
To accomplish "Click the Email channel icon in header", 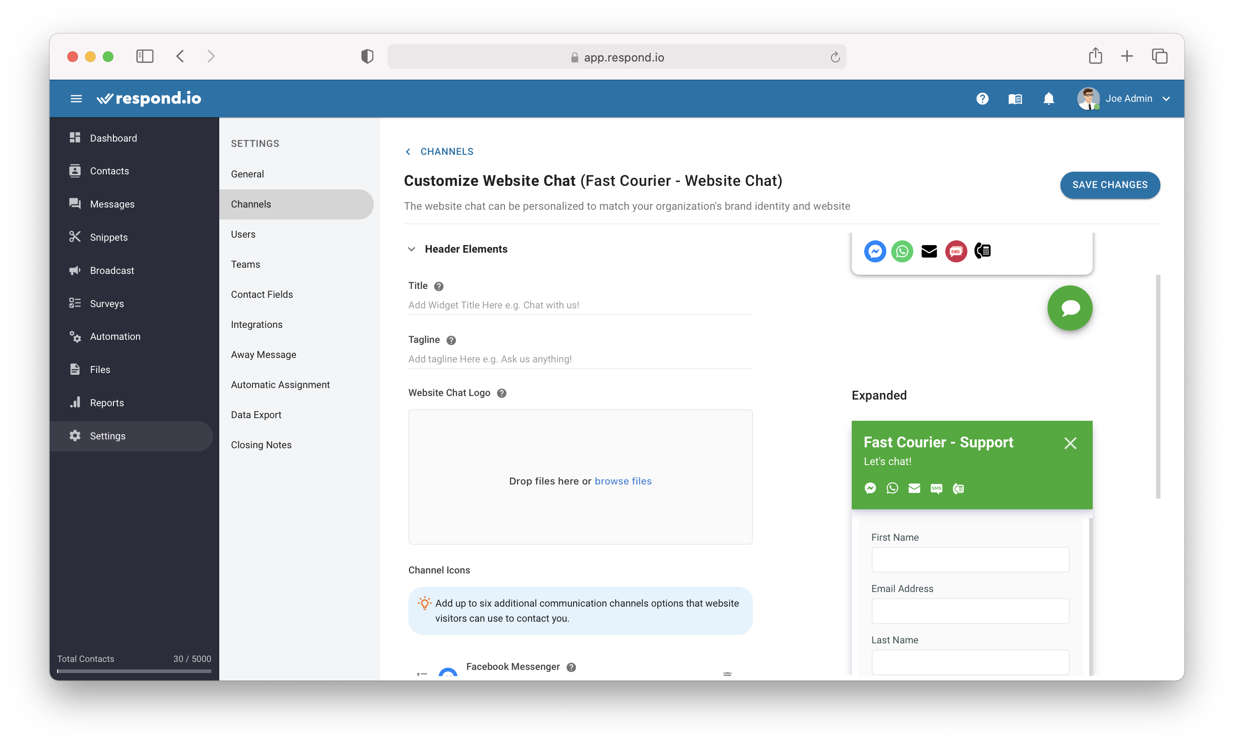I will click(929, 251).
